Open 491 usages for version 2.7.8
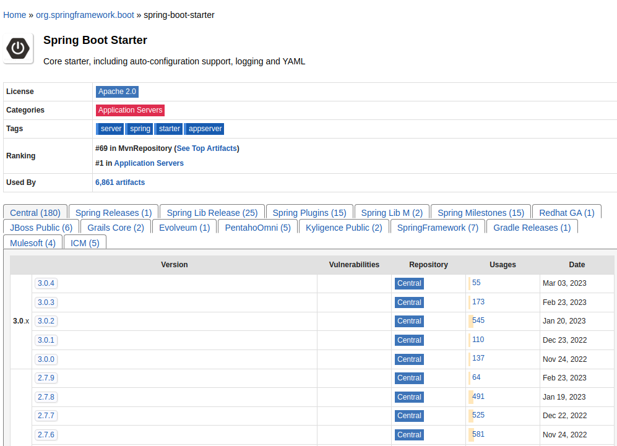The image size is (617, 446). 478,397
